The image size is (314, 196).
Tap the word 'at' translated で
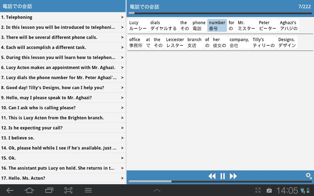tap(148, 42)
